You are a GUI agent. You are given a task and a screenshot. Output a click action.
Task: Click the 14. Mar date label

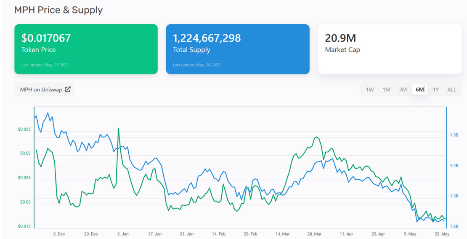[x=282, y=234]
